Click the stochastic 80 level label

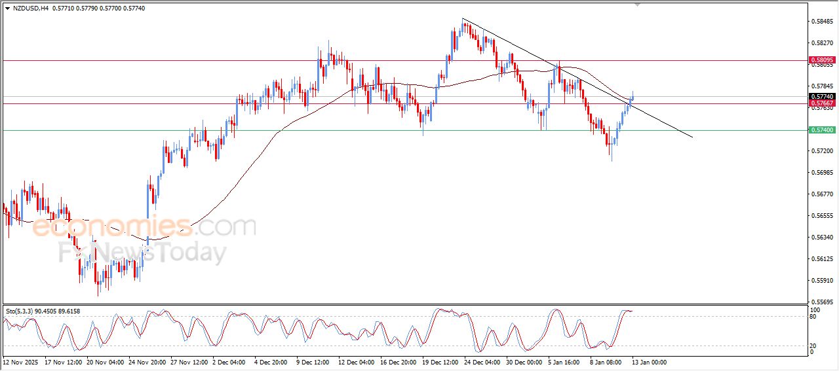pyautogui.click(x=813, y=317)
